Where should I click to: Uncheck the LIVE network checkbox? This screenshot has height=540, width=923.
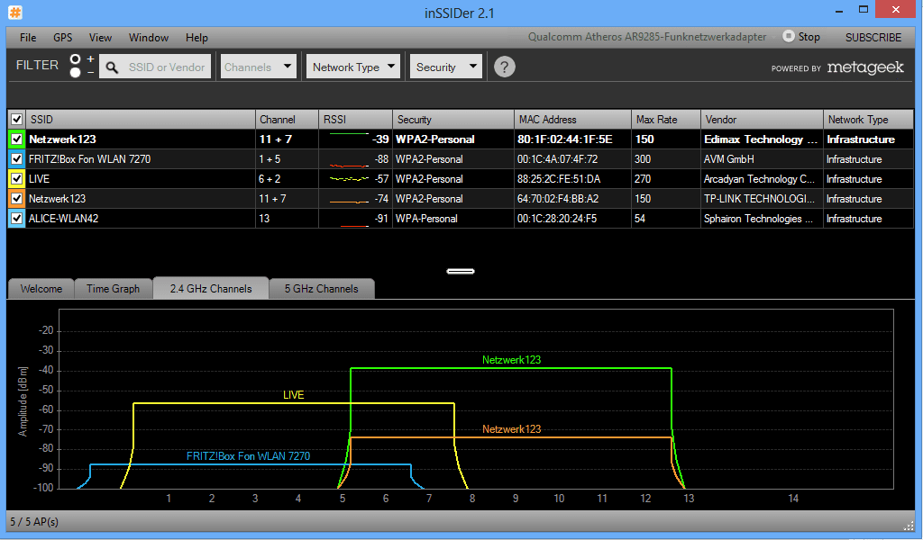tap(16, 178)
